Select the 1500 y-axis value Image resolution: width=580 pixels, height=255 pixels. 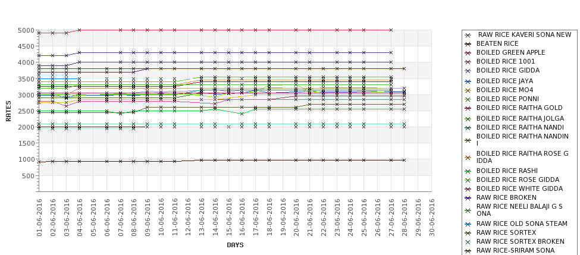point(26,143)
